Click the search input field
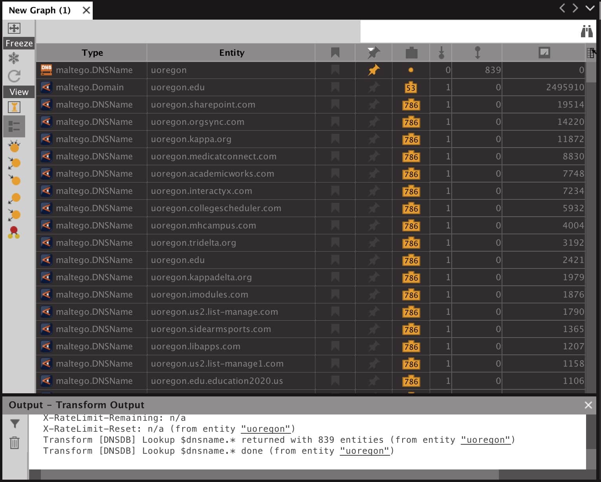 pos(469,31)
